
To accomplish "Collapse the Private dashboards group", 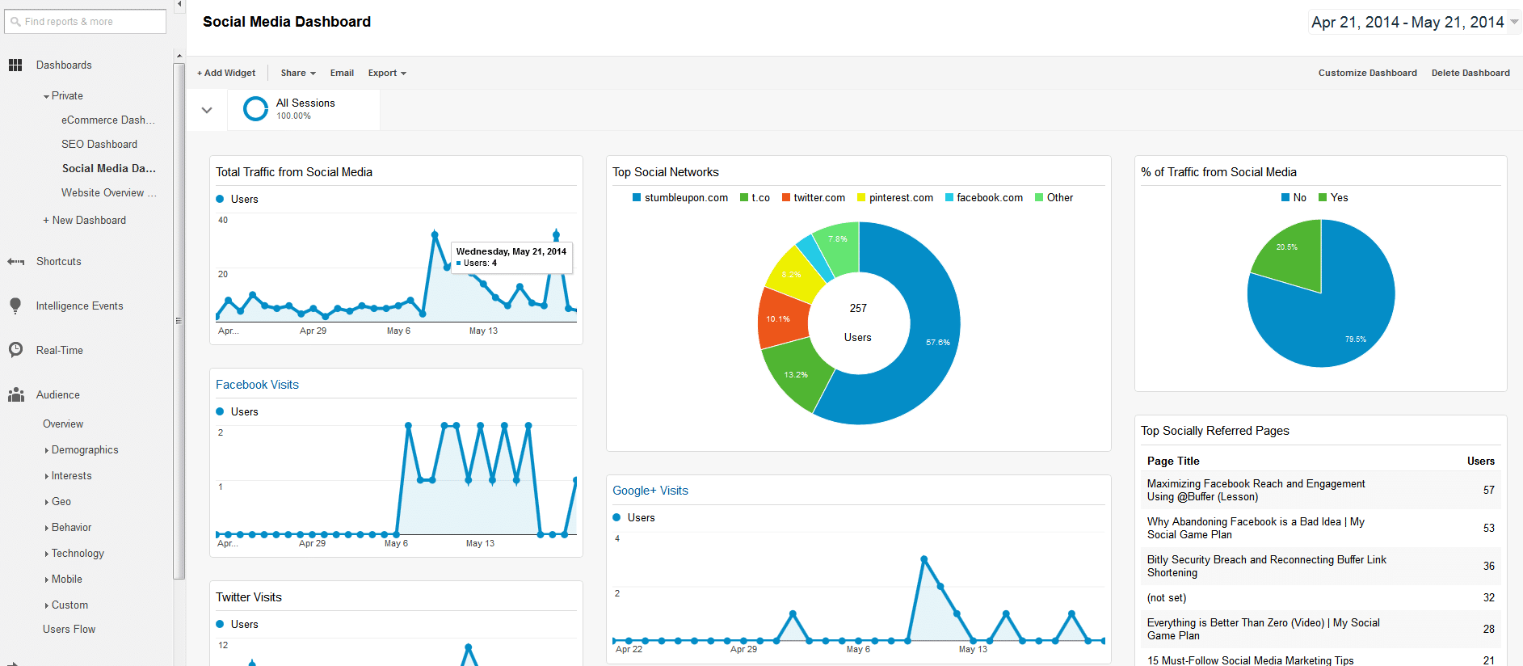I will point(47,96).
